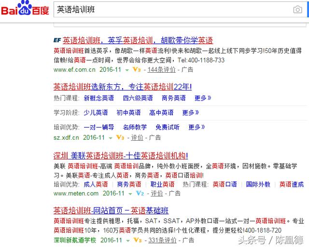Select 四六级英语 course link
Image resolution: width=309 pixels, height=248 pixels.
coord(138,98)
